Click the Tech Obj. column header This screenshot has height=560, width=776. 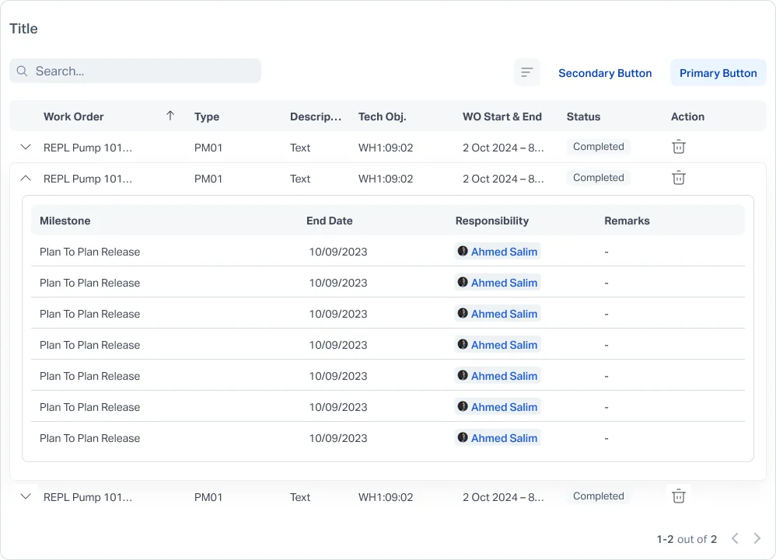point(382,117)
